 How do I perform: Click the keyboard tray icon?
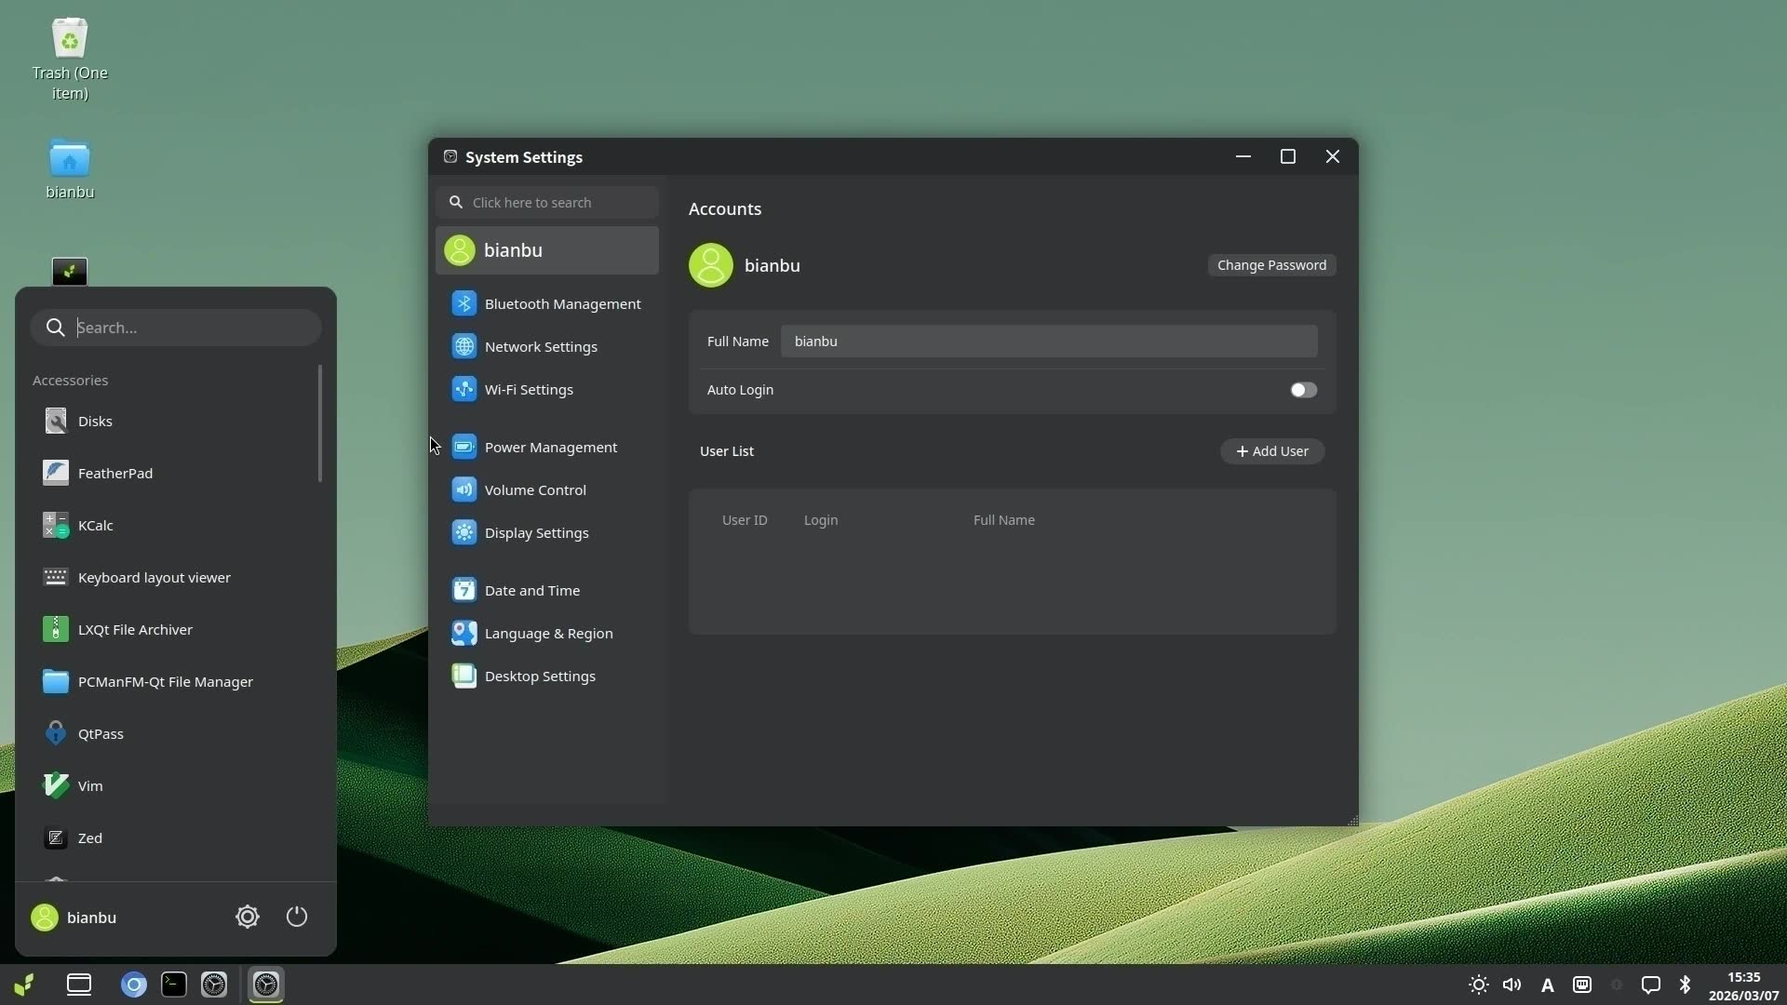1582,985
